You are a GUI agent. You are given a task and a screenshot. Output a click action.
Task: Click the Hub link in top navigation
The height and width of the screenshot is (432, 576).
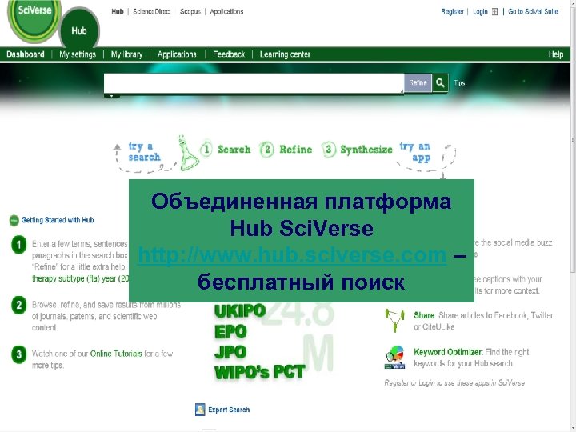tap(118, 11)
